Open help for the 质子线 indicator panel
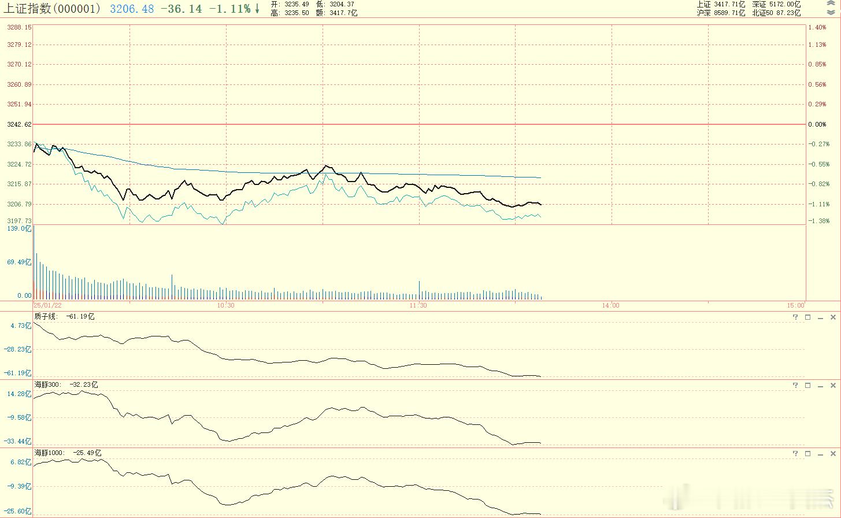The height and width of the screenshot is (518, 841). tap(795, 317)
